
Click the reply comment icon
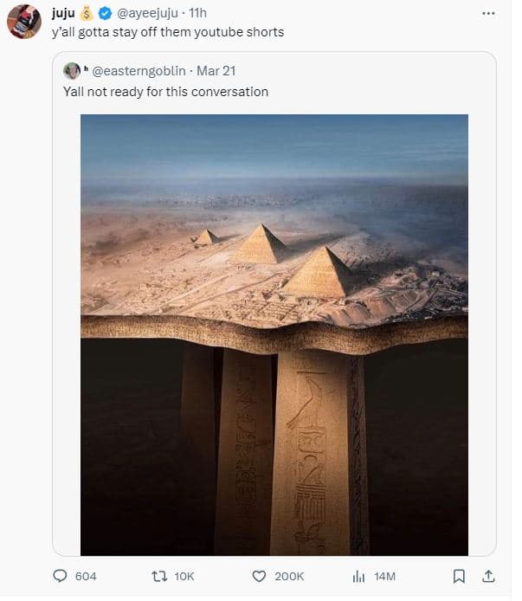click(61, 576)
